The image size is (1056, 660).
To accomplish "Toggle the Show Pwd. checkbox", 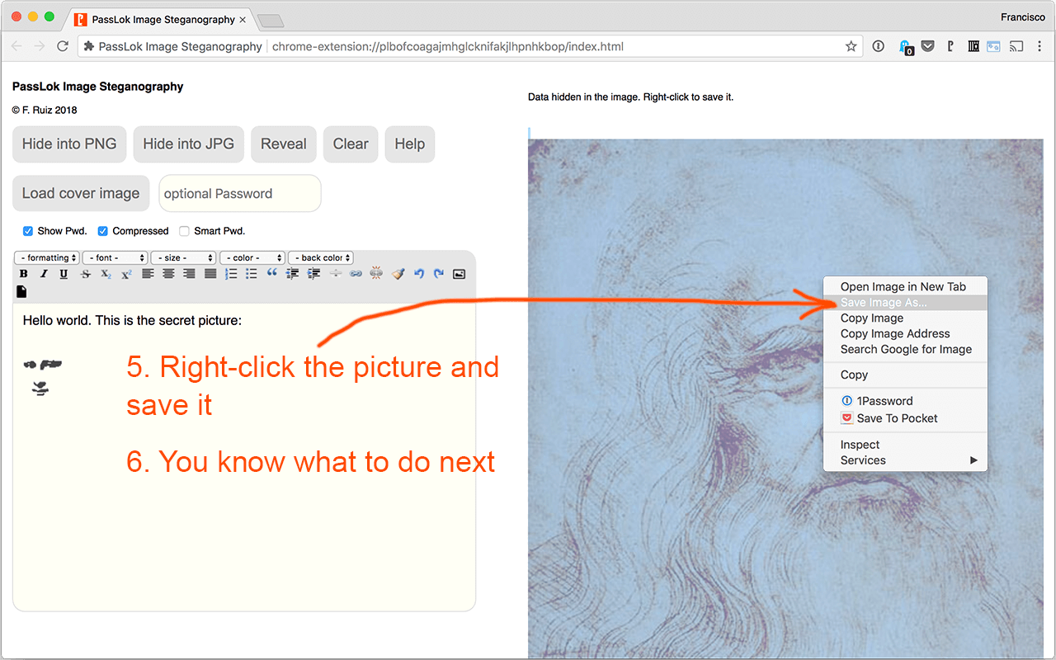I will coord(28,231).
